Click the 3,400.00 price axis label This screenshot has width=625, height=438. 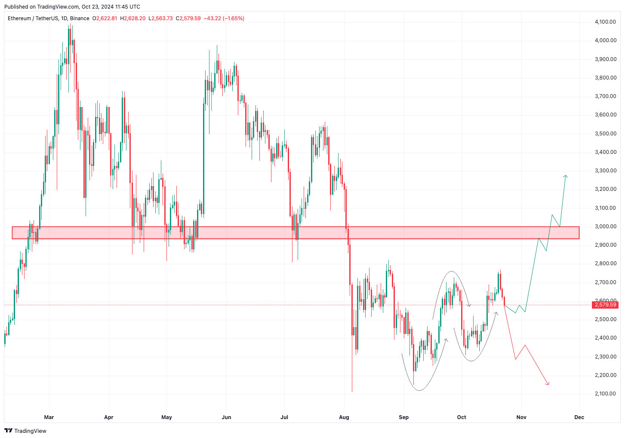606,152
